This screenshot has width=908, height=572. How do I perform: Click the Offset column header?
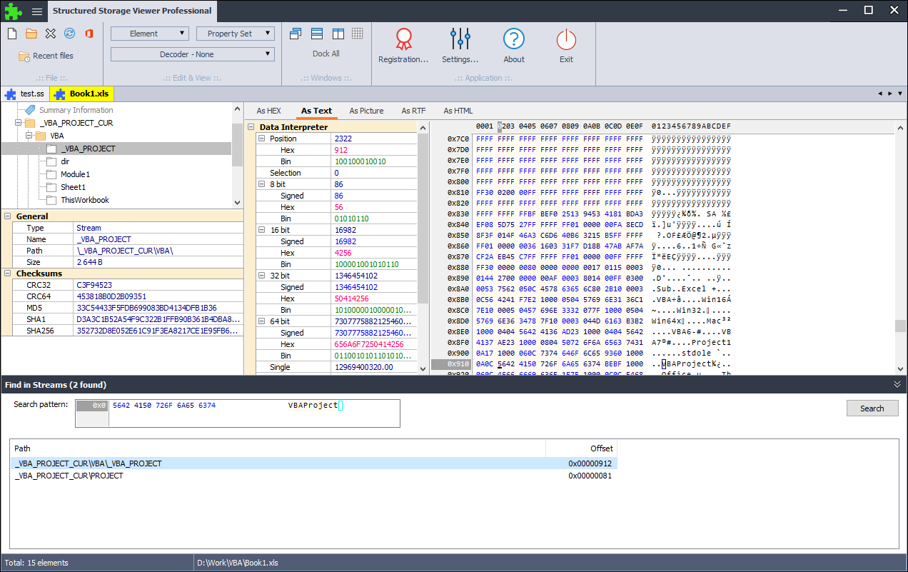click(581, 448)
